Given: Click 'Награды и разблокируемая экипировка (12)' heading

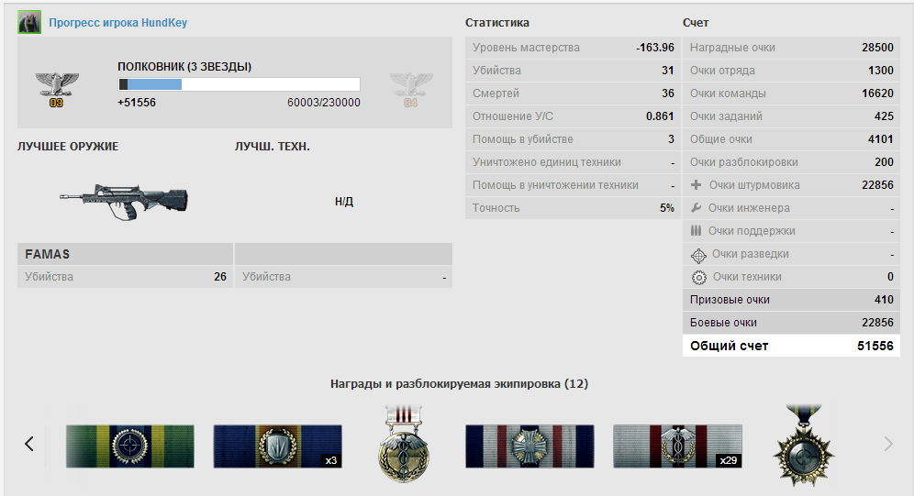Looking at the screenshot, I should tap(460, 383).
